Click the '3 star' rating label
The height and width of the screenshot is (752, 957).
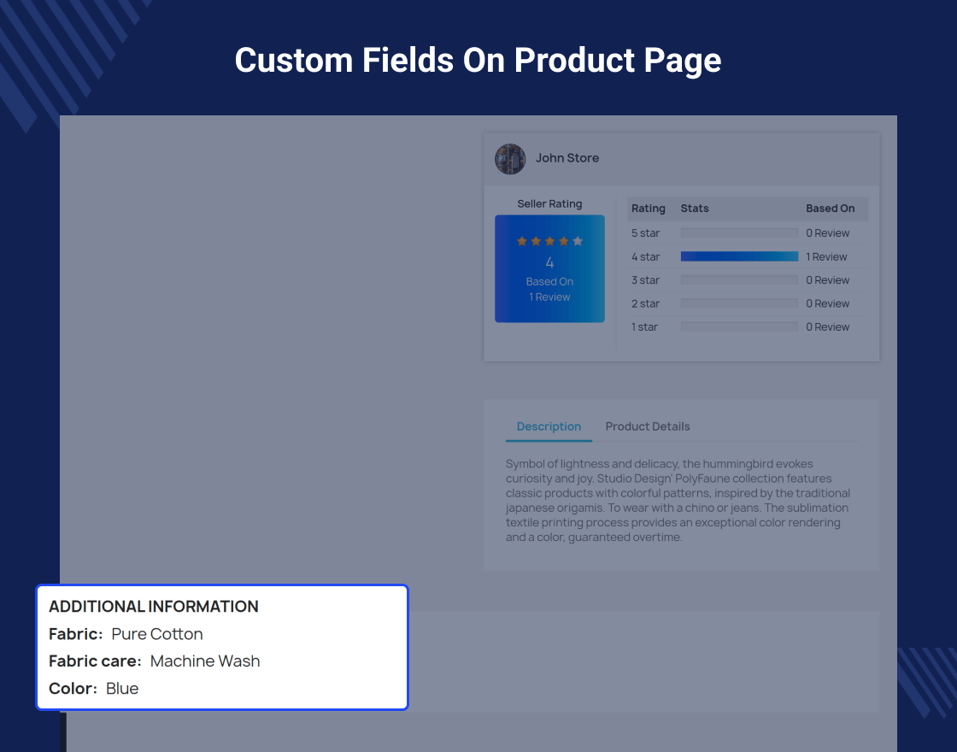pyautogui.click(x=646, y=280)
